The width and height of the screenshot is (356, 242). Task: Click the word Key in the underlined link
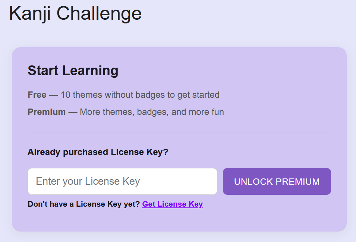pyautogui.click(x=196, y=204)
